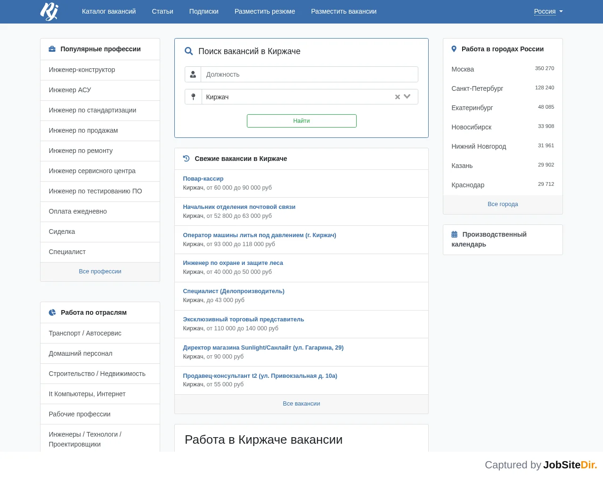603x479 pixels.
Task: Click the history icon beside Свежие вакансии
Action: click(187, 159)
